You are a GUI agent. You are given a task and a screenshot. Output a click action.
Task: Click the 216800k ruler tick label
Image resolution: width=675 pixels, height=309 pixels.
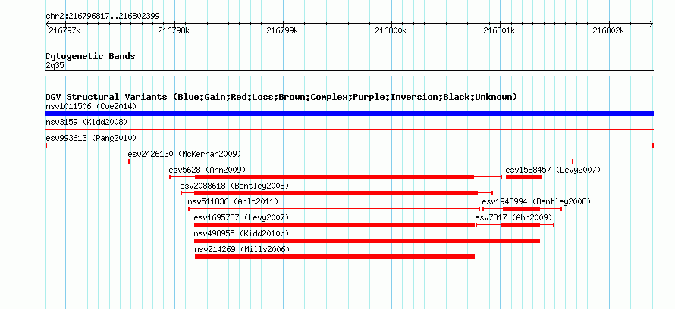391,30
